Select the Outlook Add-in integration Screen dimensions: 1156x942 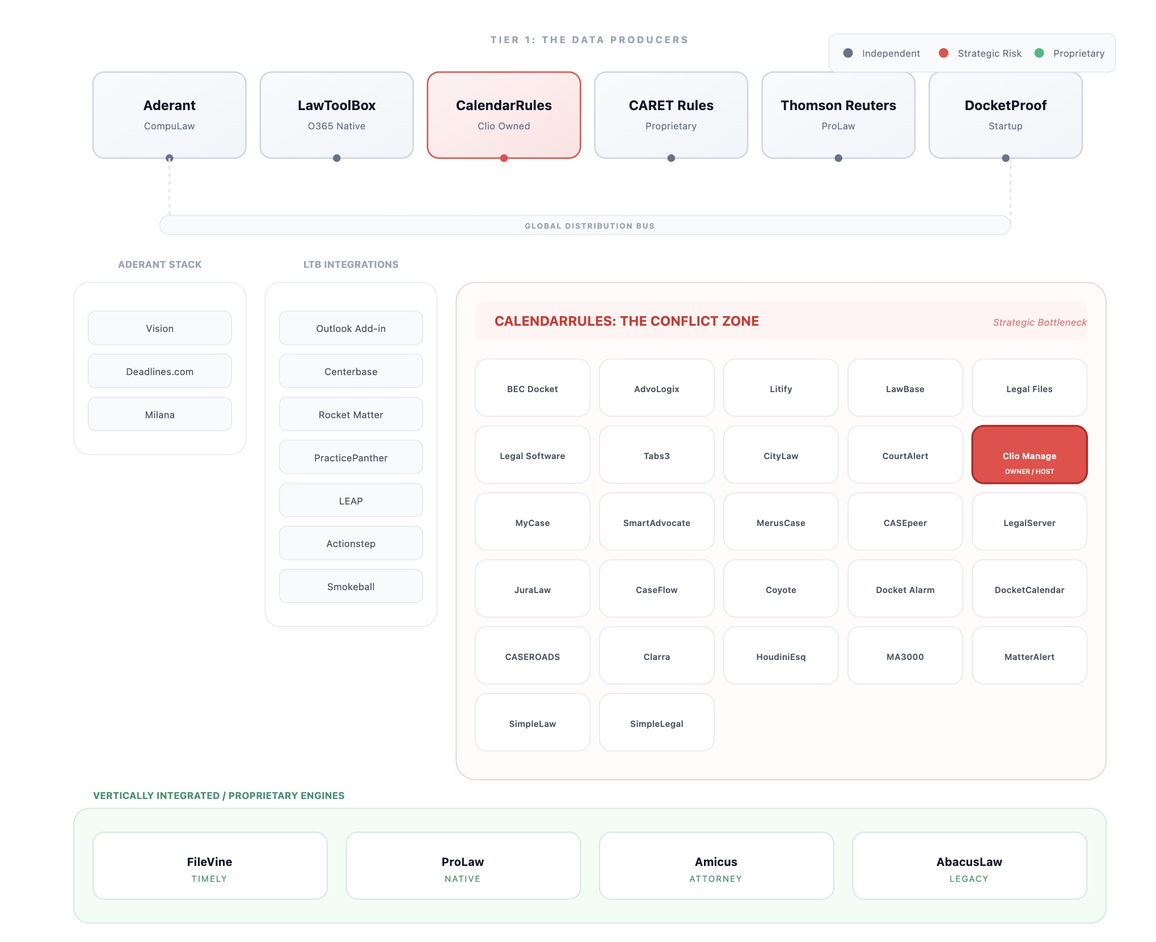[x=351, y=328]
